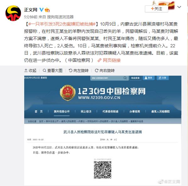Select the 网上信访 navigation tab
188x186 pixels.
coord(86,112)
